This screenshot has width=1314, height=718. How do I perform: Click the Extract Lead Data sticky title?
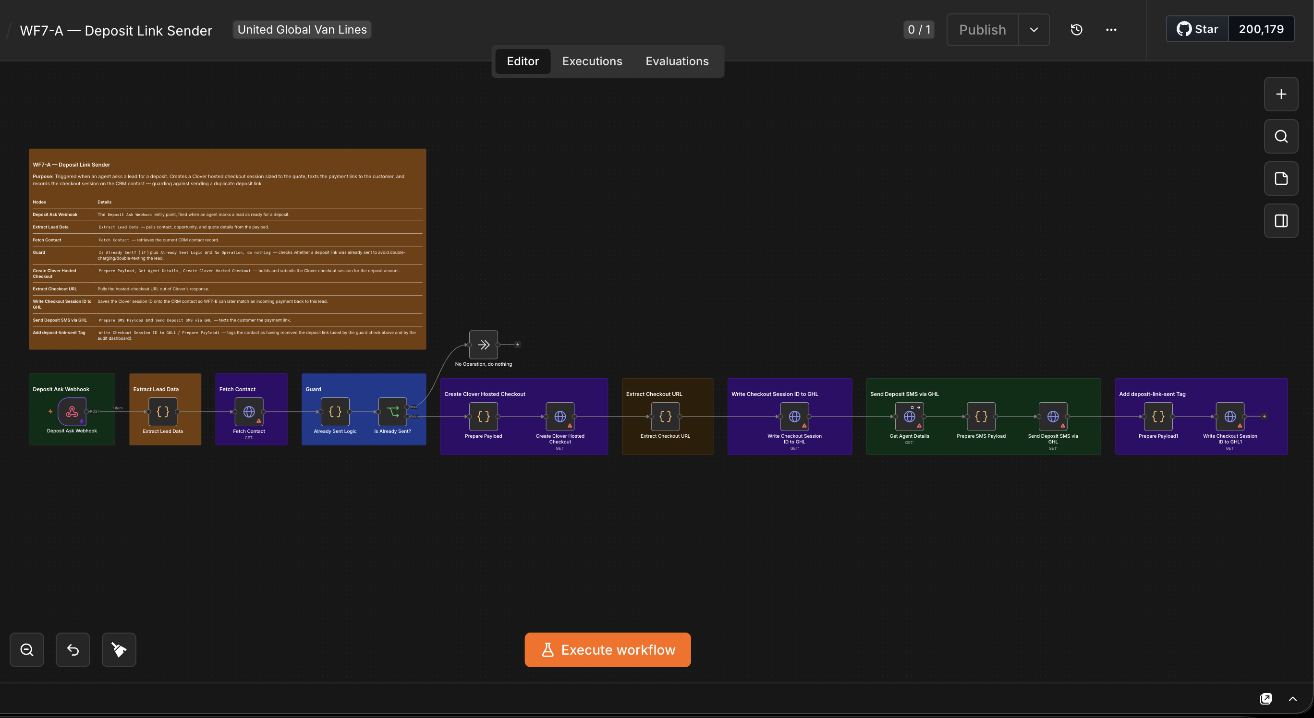point(156,389)
